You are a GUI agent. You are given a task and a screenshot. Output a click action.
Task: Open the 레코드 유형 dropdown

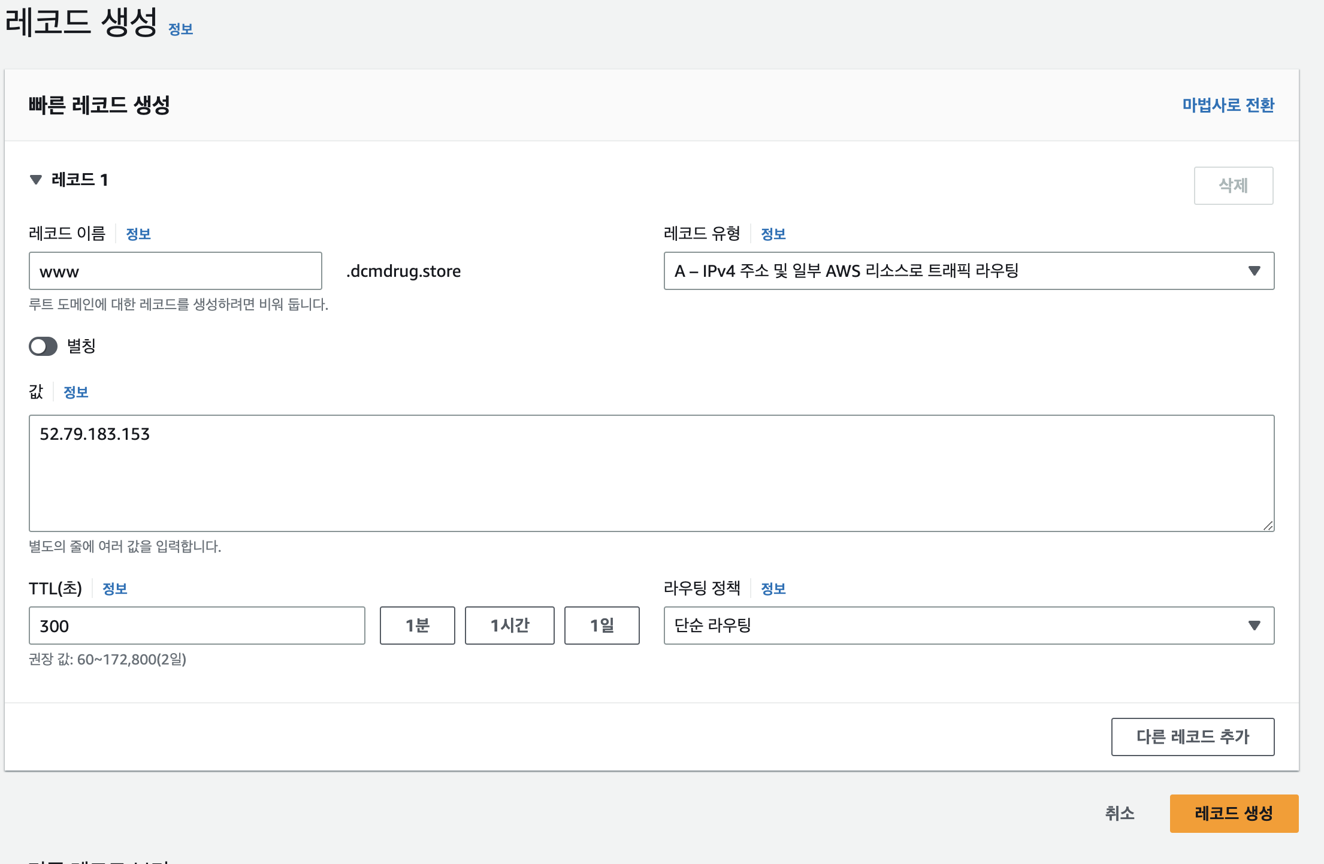pyautogui.click(x=968, y=271)
